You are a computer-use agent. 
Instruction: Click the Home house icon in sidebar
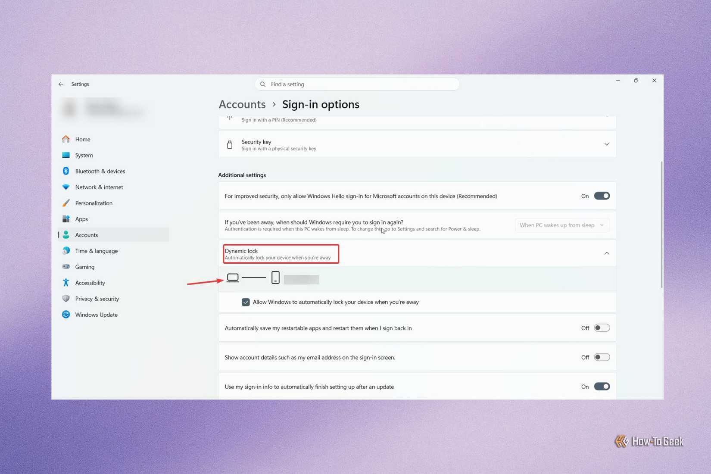click(x=66, y=139)
